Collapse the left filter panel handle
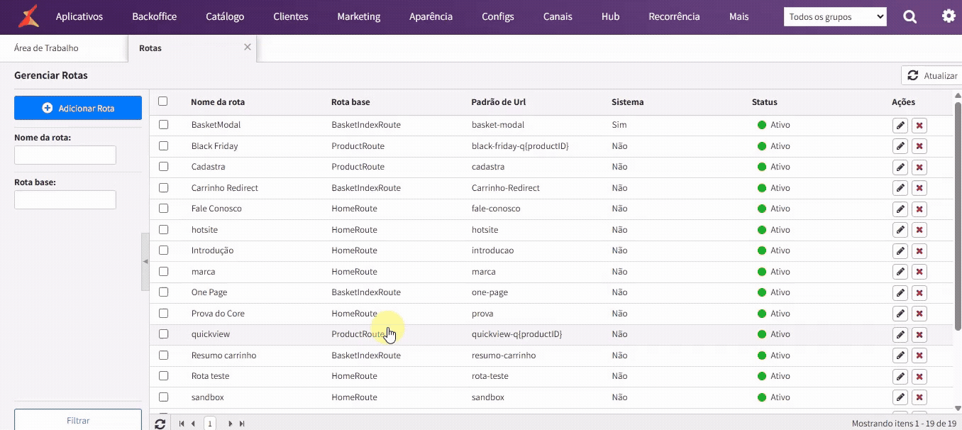The image size is (962, 430). (145, 262)
